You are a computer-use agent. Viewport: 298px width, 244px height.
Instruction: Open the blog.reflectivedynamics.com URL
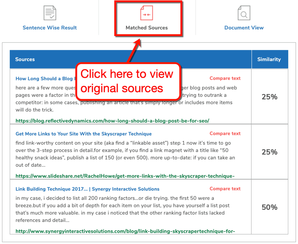coord(113,121)
